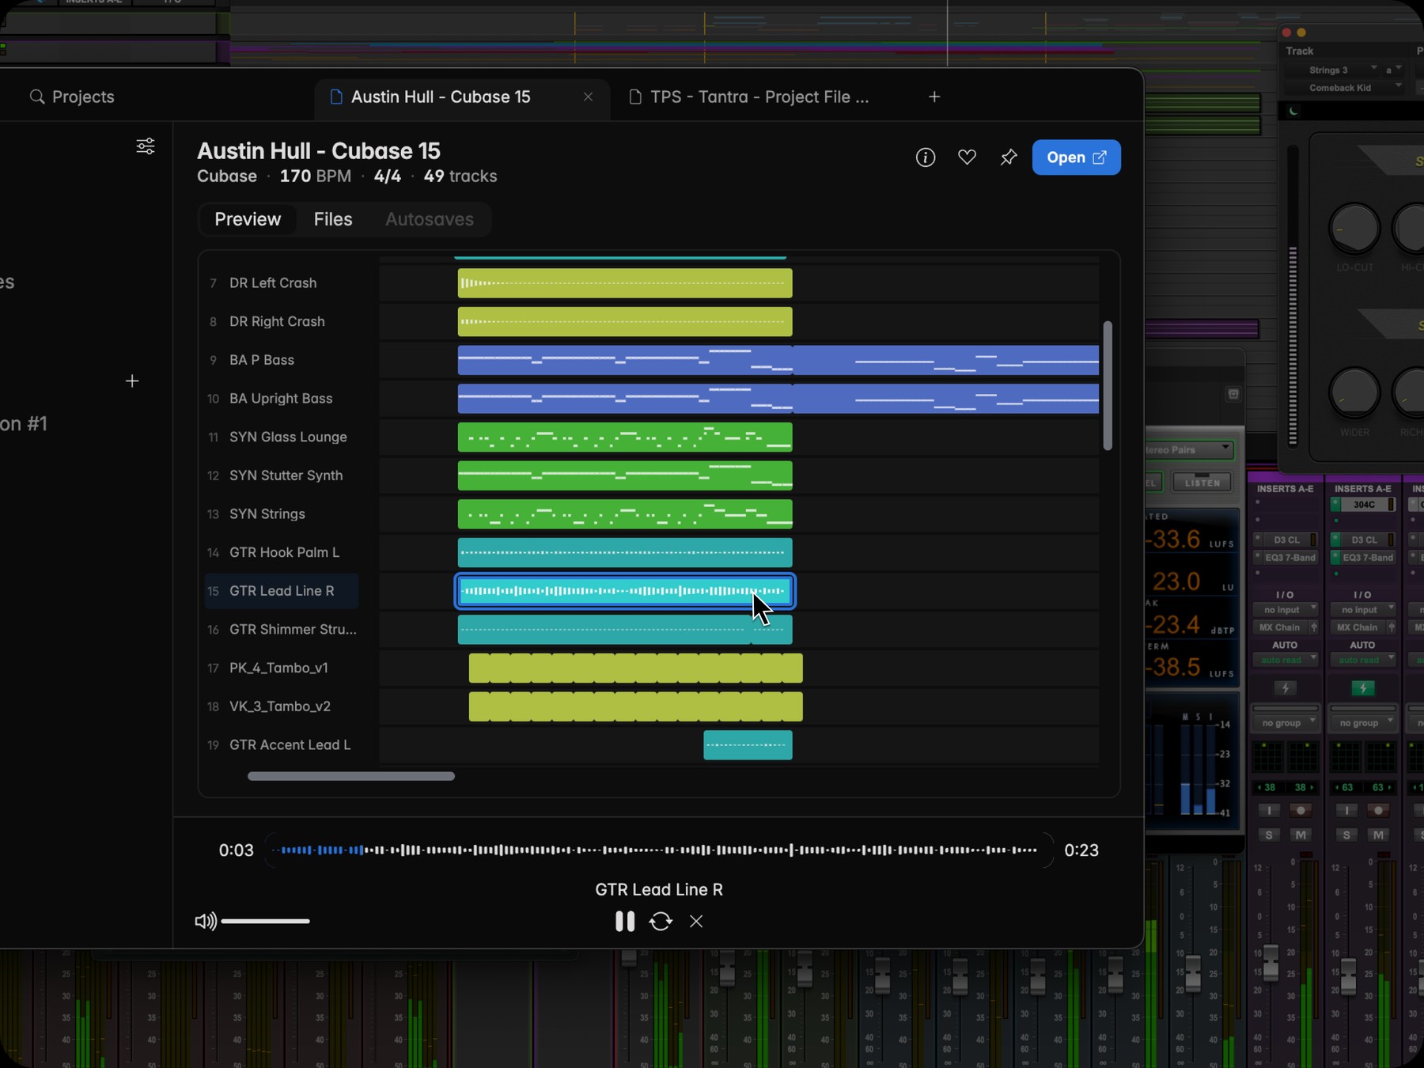Click the blue Open button
Viewport: 1424px width, 1068px height.
[1076, 157]
